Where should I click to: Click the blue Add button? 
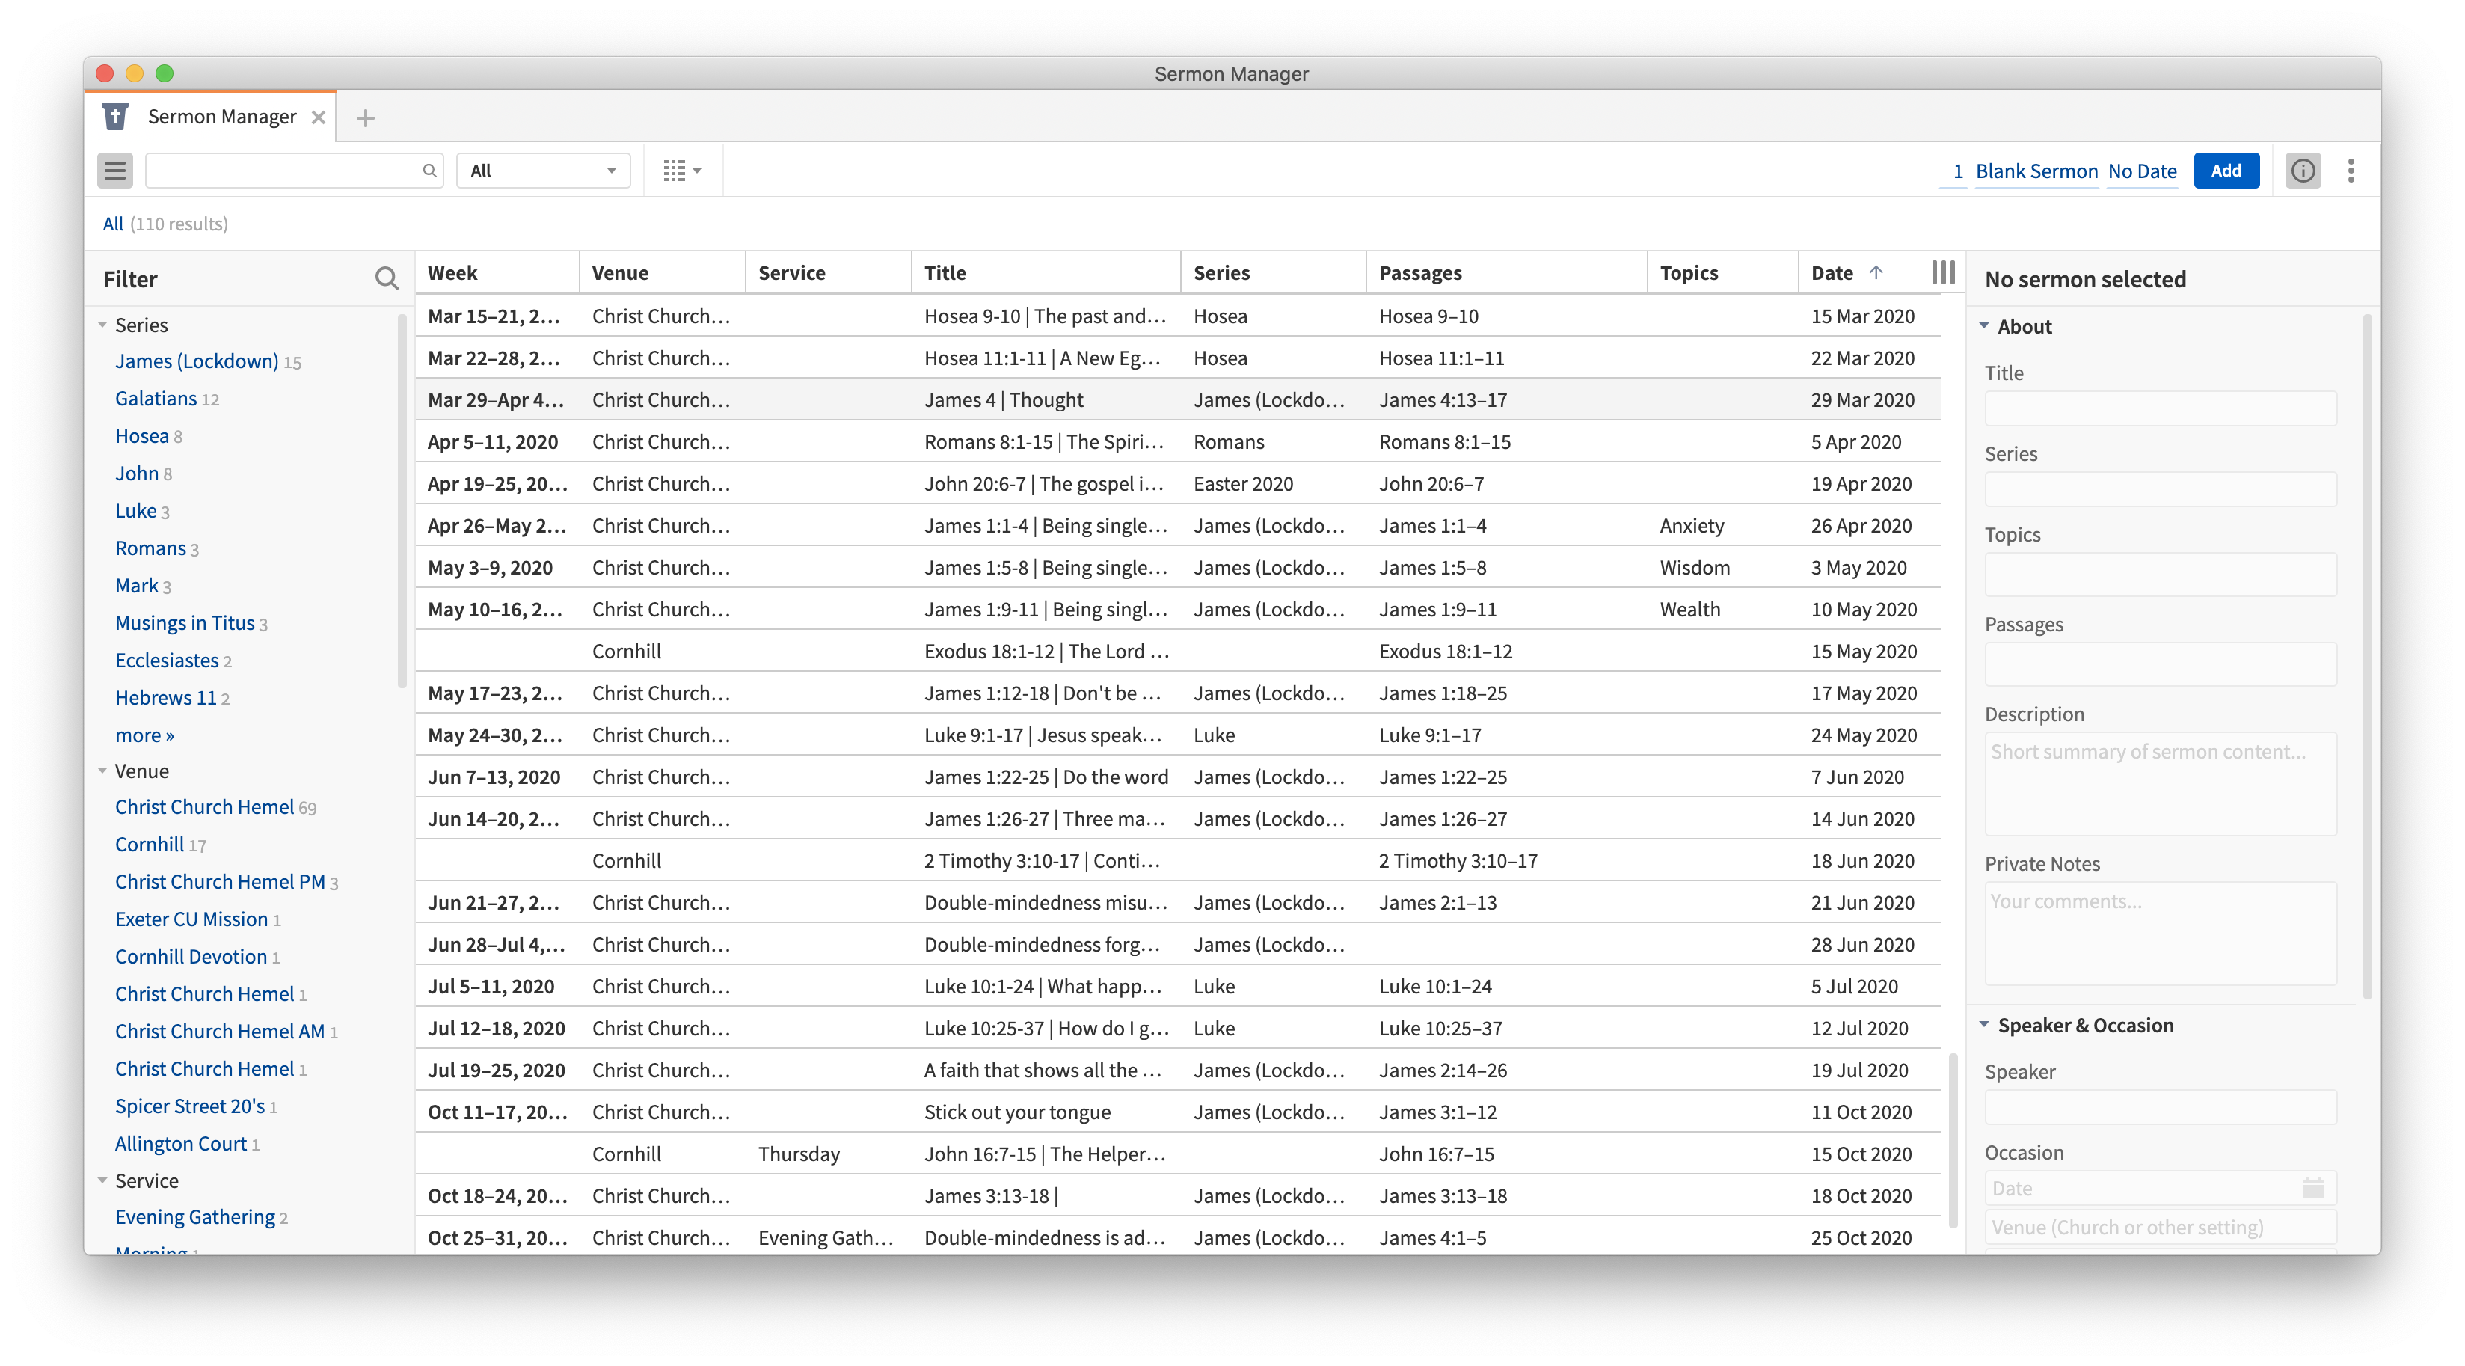pos(2226,171)
